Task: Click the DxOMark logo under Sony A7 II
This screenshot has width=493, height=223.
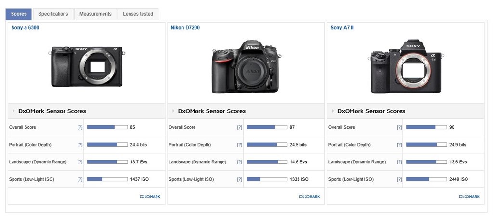Action: (x=469, y=197)
